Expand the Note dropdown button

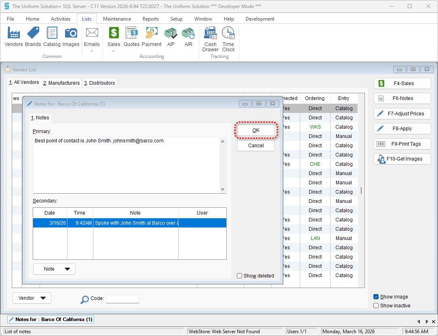tap(54, 269)
